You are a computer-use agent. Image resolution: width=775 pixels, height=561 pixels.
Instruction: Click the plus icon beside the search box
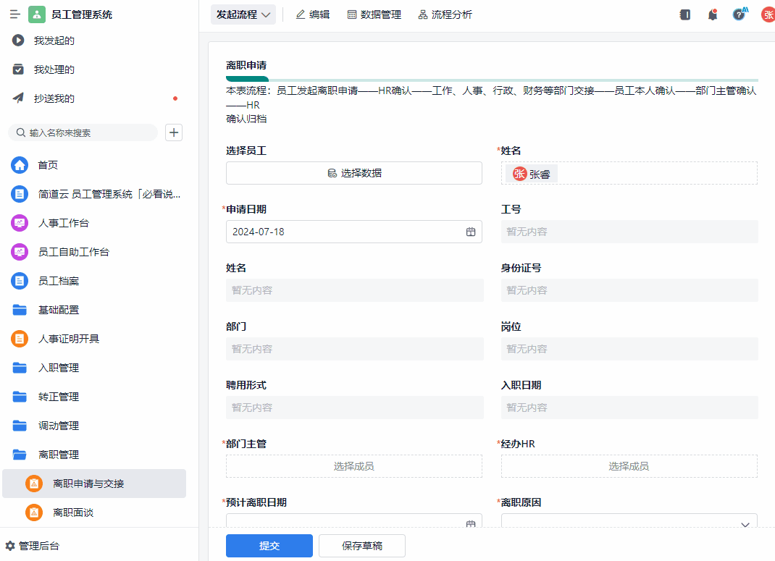tap(174, 132)
